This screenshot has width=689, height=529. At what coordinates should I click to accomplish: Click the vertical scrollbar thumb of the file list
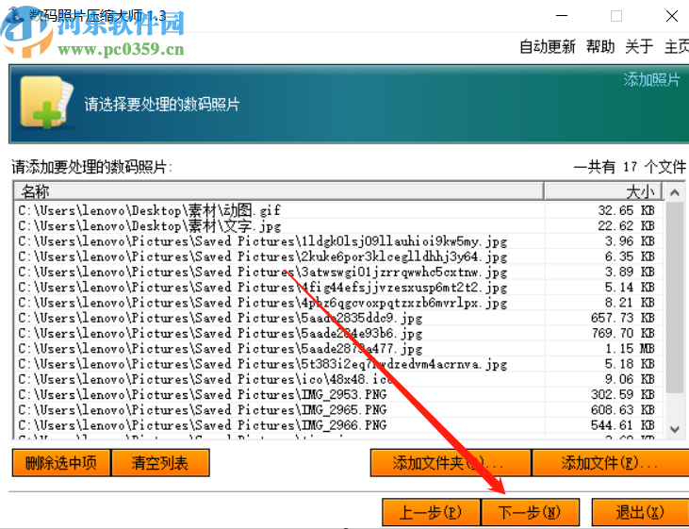pyautogui.click(x=675, y=297)
